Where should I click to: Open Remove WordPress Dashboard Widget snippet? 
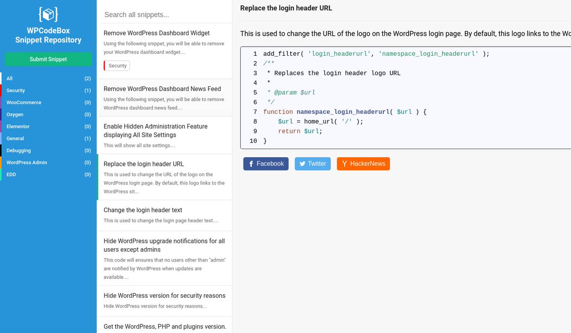165,51
